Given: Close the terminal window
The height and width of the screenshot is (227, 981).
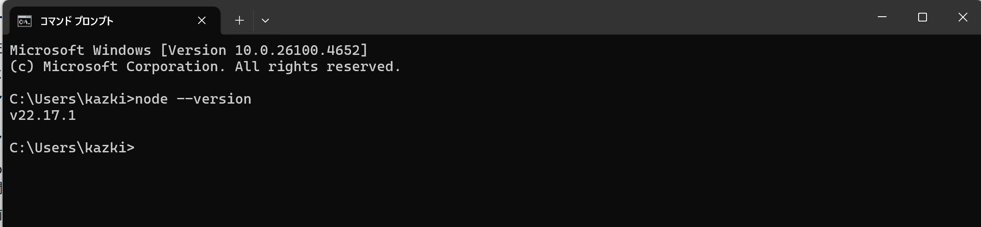Looking at the screenshot, I should [963, 17].
